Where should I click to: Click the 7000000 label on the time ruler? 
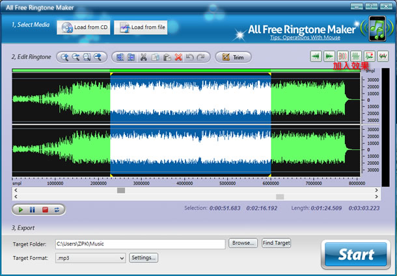pos(314,184)
